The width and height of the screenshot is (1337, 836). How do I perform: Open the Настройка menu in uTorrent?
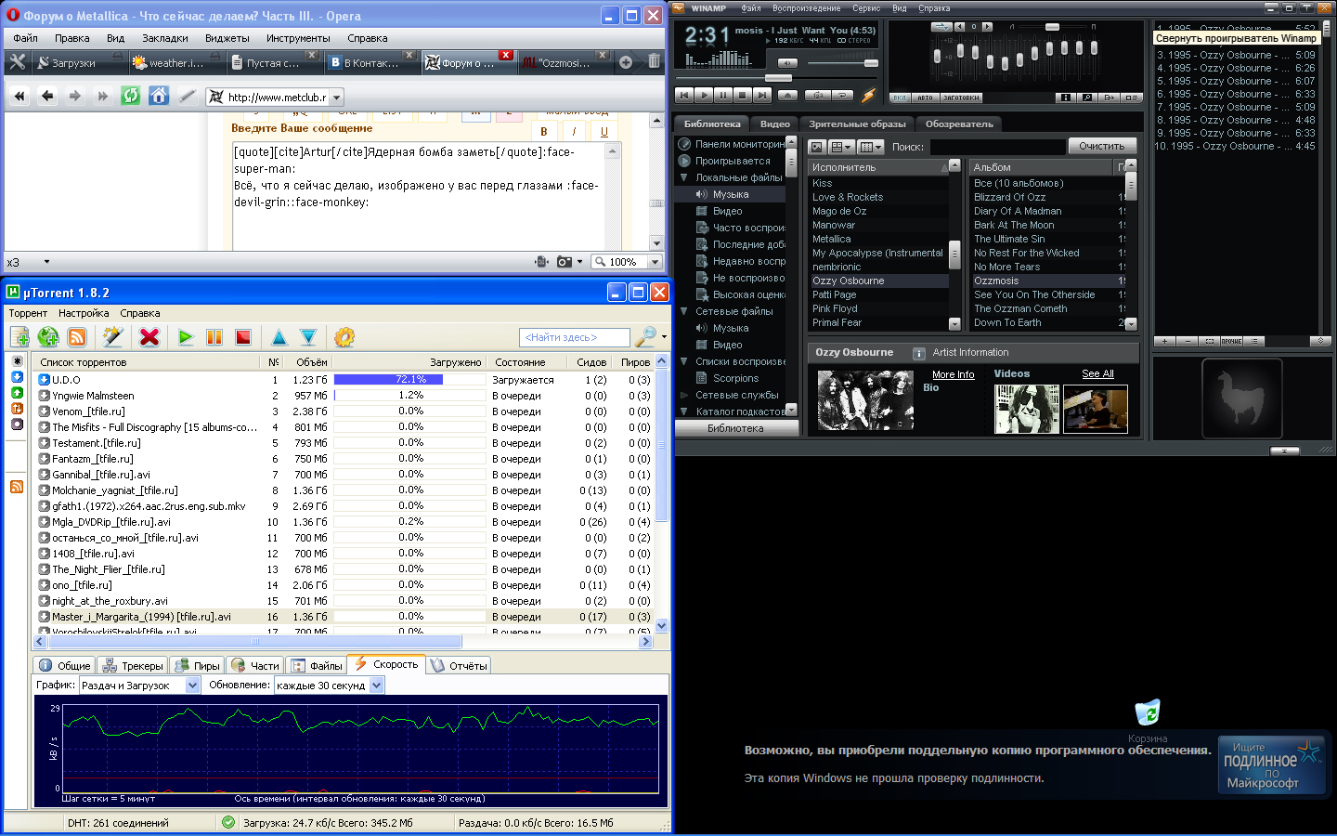click(x=84, y=313)
